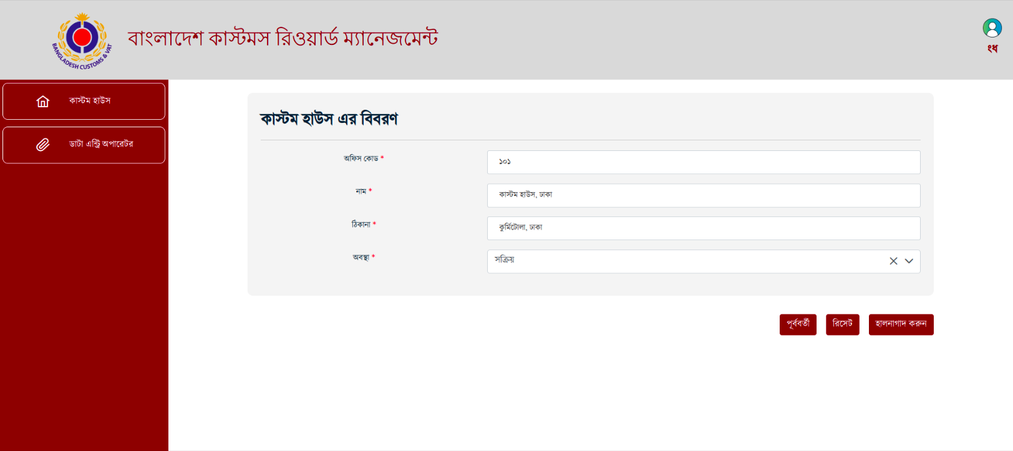
Task: Focus the ঠিকানা field containing কুর্মিটোলা, ঢাকা
Action: point(704,228)
